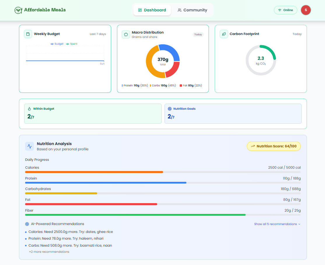
Task: Open the Community tab
Action: [x=192, y=10]
